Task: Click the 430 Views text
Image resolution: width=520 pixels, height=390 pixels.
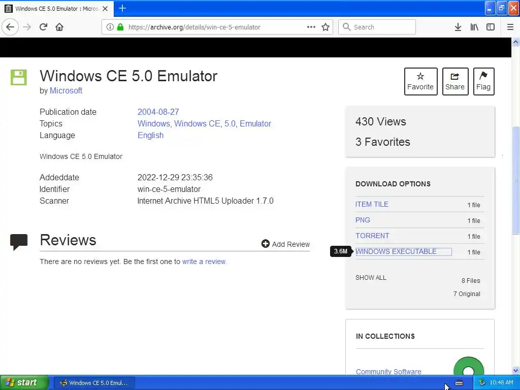Action: 381,122
